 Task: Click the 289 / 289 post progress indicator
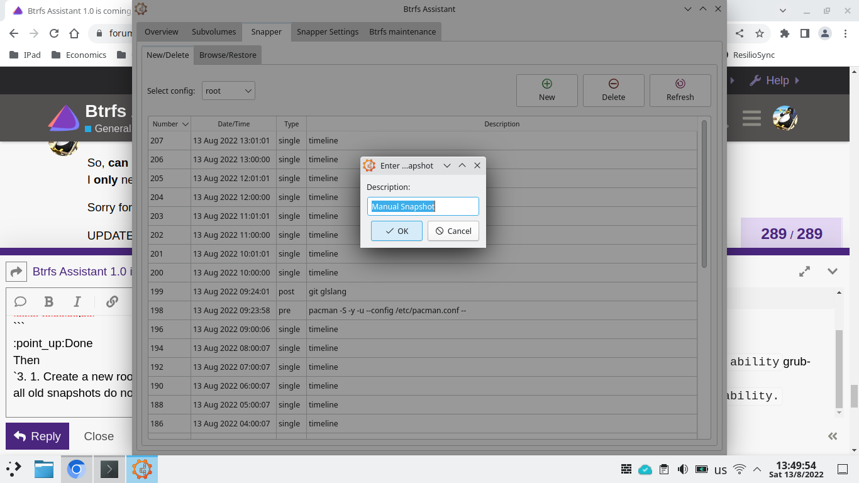pos(791,234)
